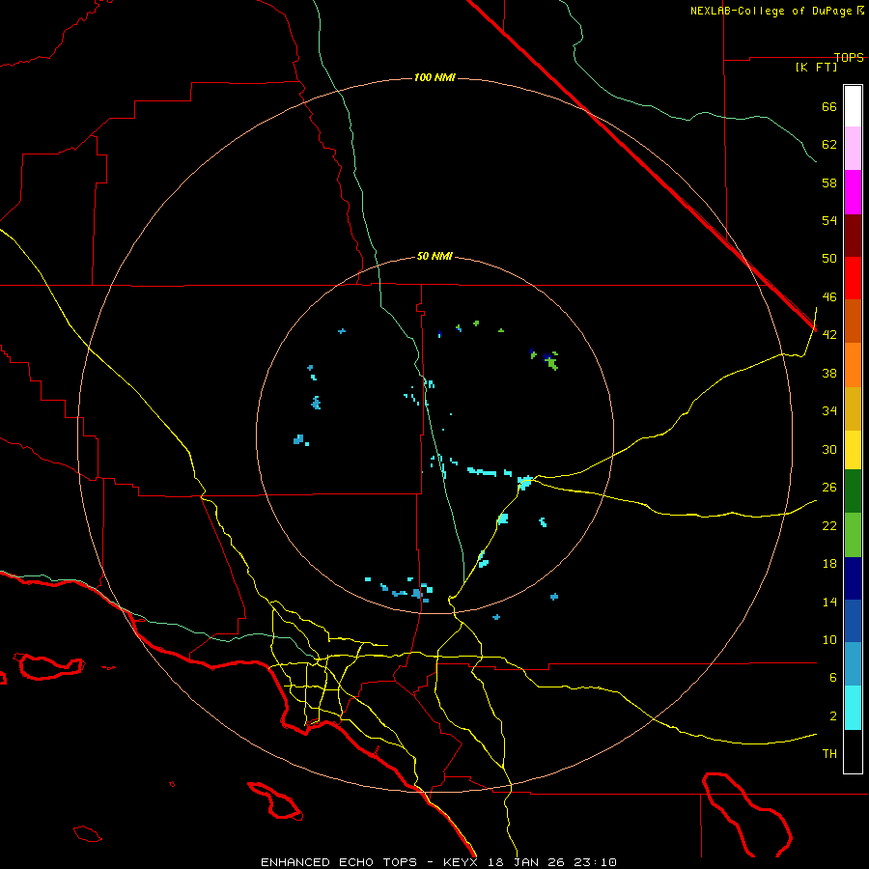The height and width of the screenshot is (869, 869).
Task: Click the light pink legend swatch
Action: click(853, 148)
